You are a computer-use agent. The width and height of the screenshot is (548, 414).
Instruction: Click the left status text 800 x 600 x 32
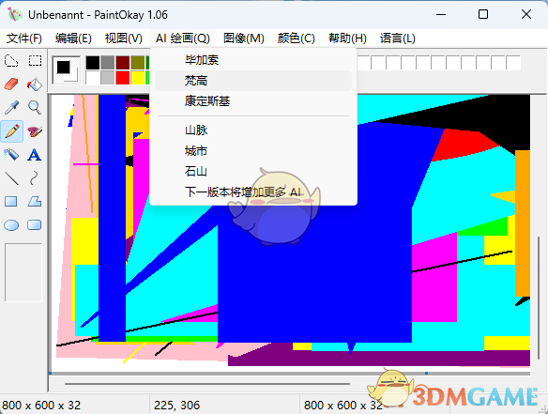[x=41, y=406]
